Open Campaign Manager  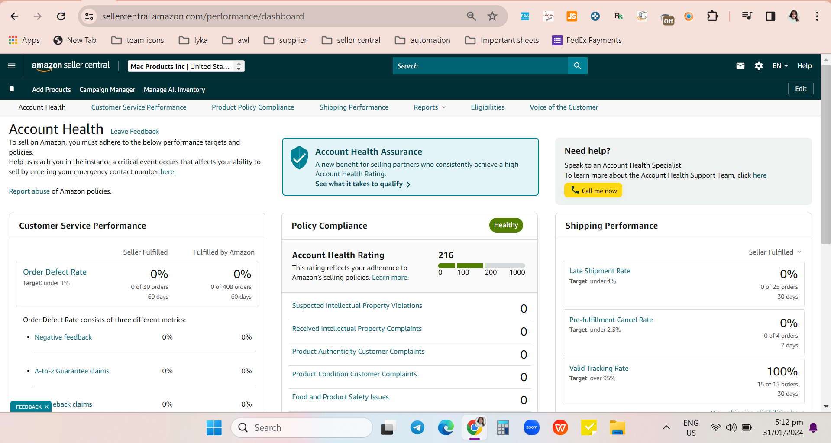coord(107,90)
